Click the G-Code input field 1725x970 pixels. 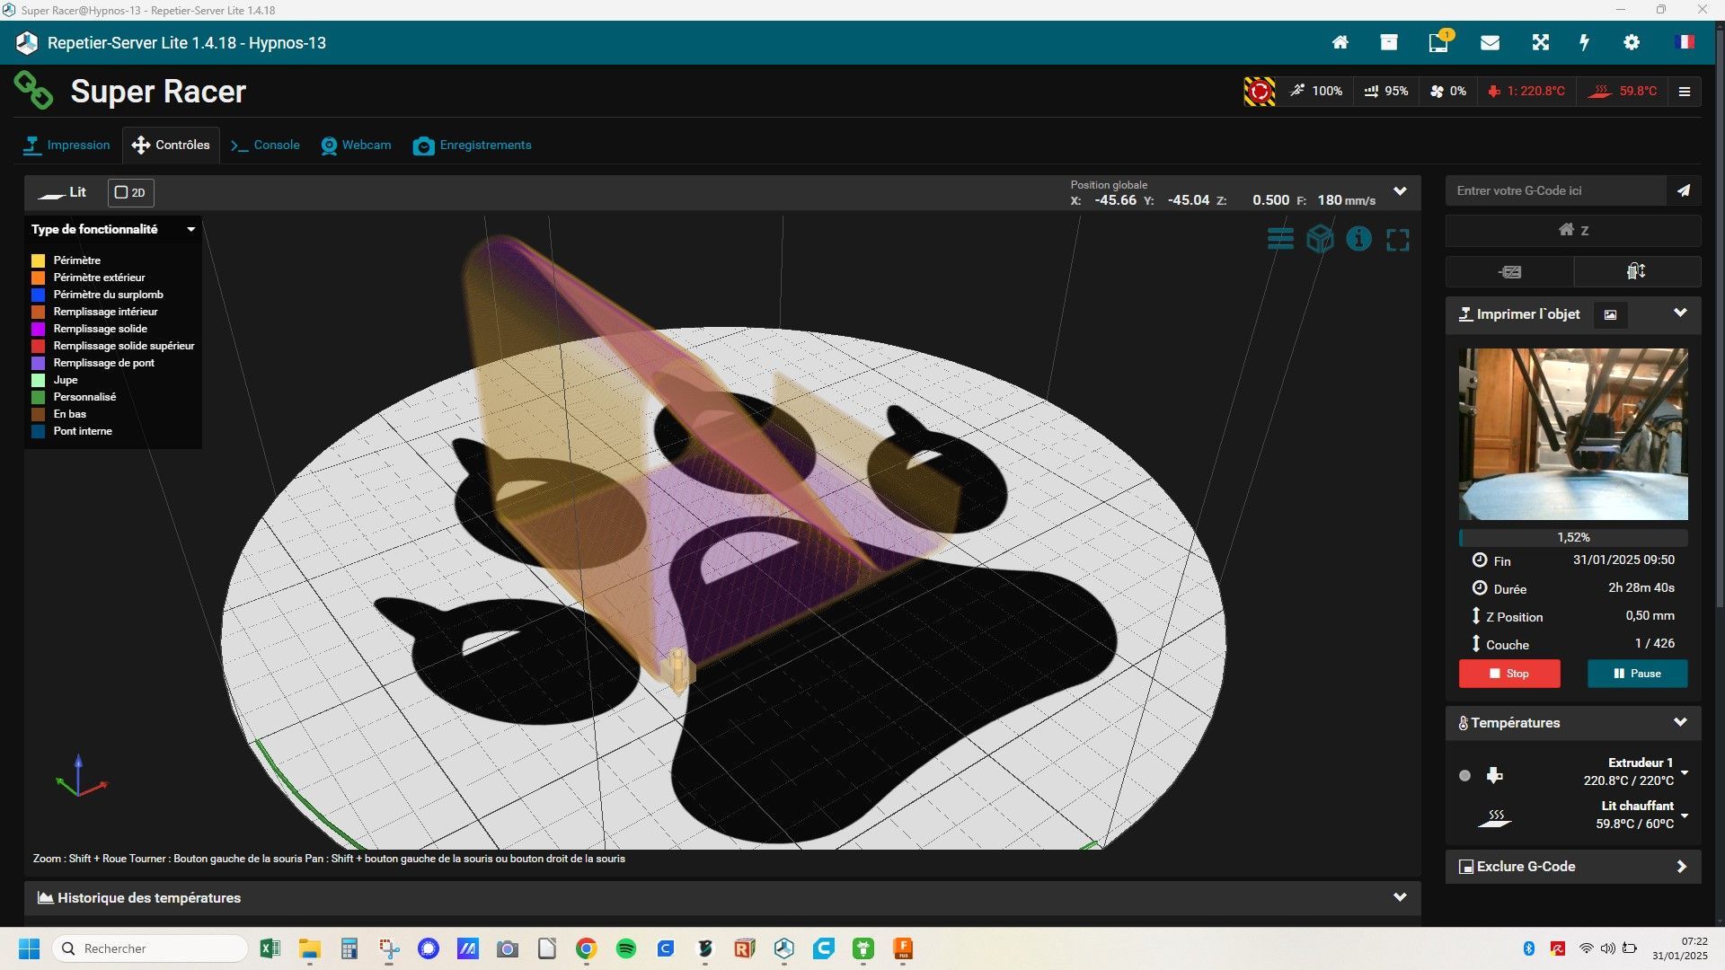(x=1556, y=190)
